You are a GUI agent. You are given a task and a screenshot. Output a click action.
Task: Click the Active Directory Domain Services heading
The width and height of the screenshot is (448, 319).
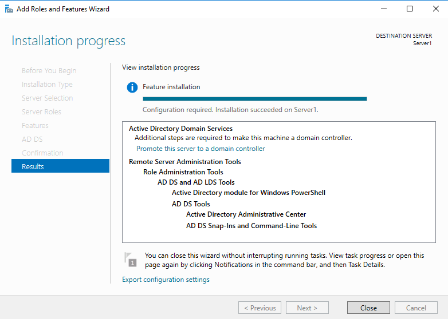(x=180, y=129)
